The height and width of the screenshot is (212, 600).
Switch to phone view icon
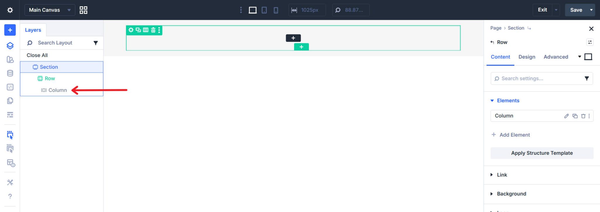(x=276, y=10)
